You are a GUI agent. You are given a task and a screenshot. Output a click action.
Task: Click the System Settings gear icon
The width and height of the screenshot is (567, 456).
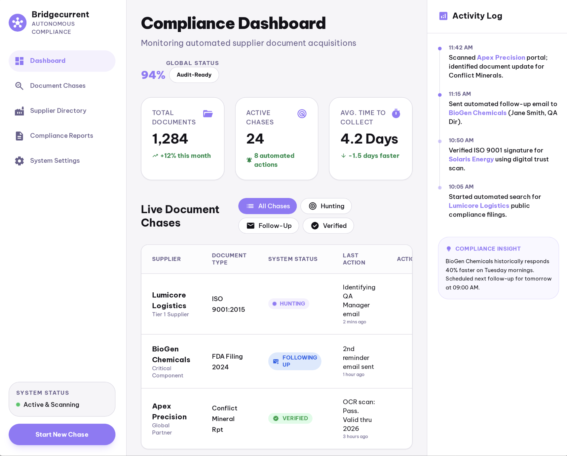(x=19, y=161)
